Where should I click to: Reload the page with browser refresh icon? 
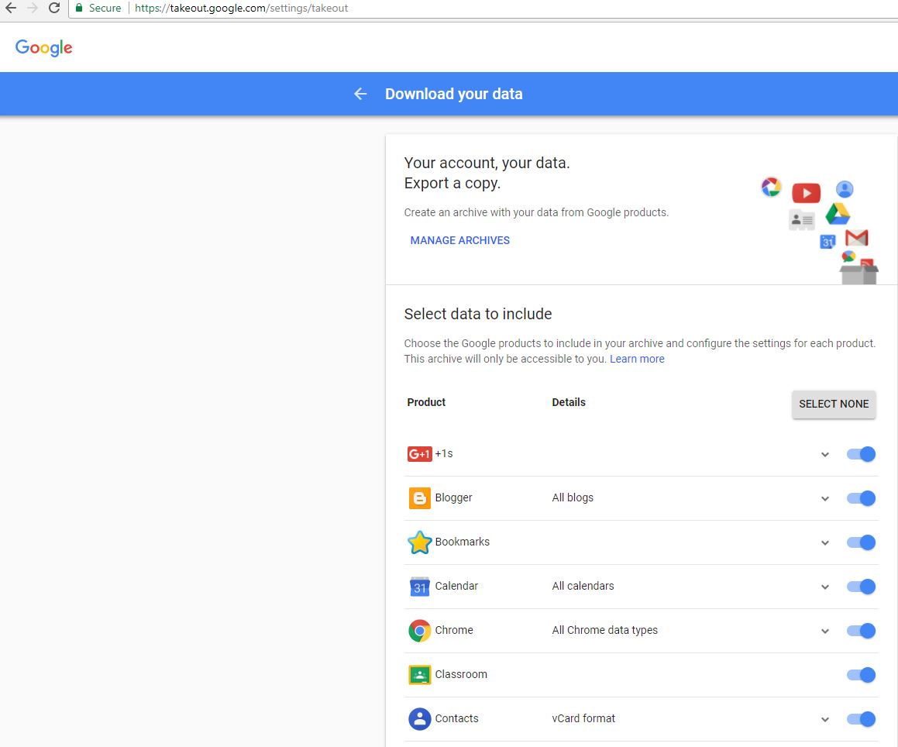[54, 8]
